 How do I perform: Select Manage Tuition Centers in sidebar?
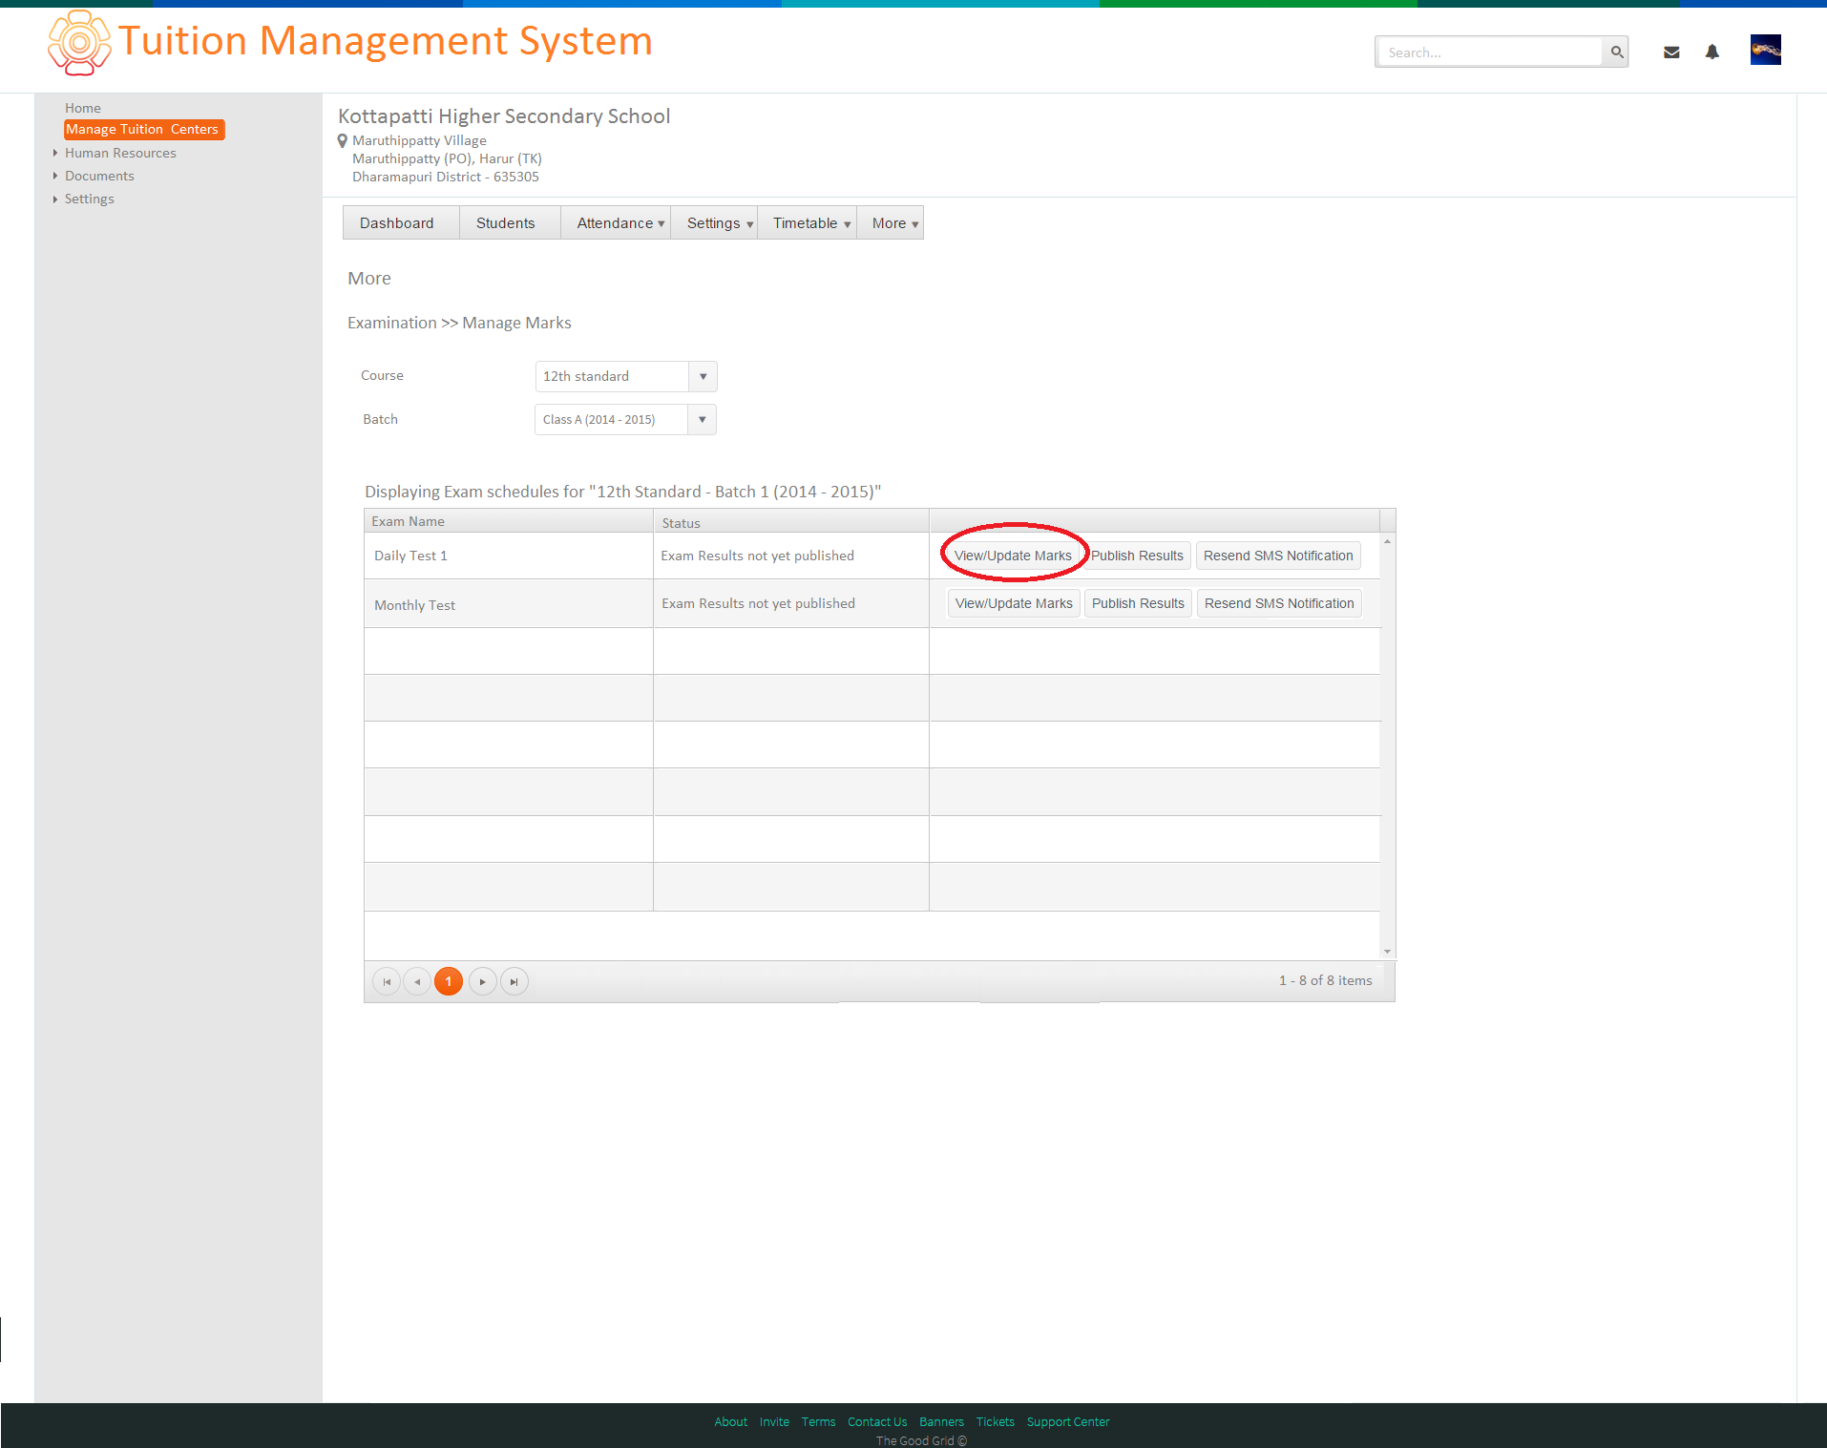coord(143,129)
